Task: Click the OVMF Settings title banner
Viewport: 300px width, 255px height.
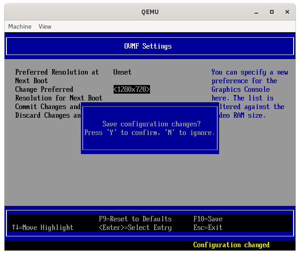Action: [x=150, y=46]
